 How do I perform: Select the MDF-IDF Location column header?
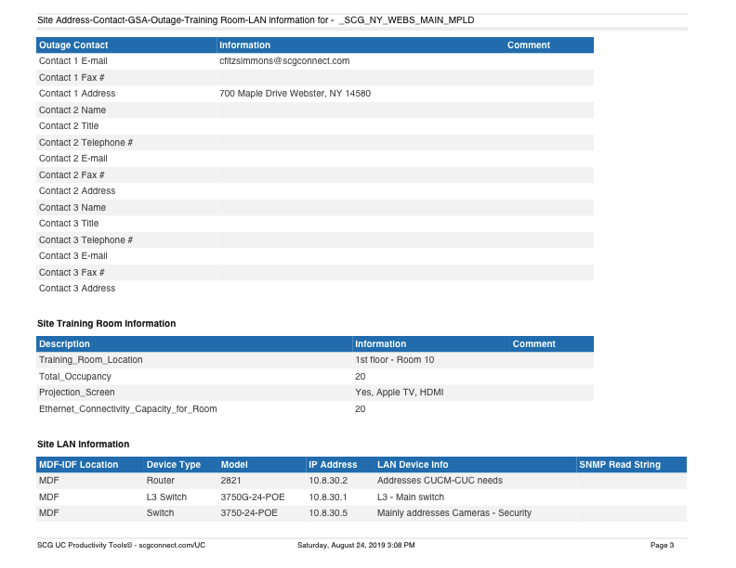pyautogui.click(x=78, y=465)
